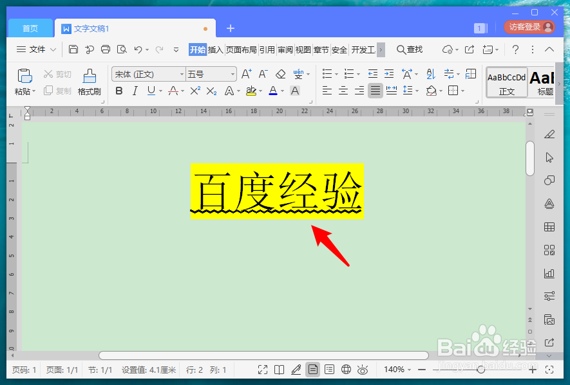This screenshot has height=385, width=570.
Task: Click the 查找 search button
Action: [x=410, y=49]
